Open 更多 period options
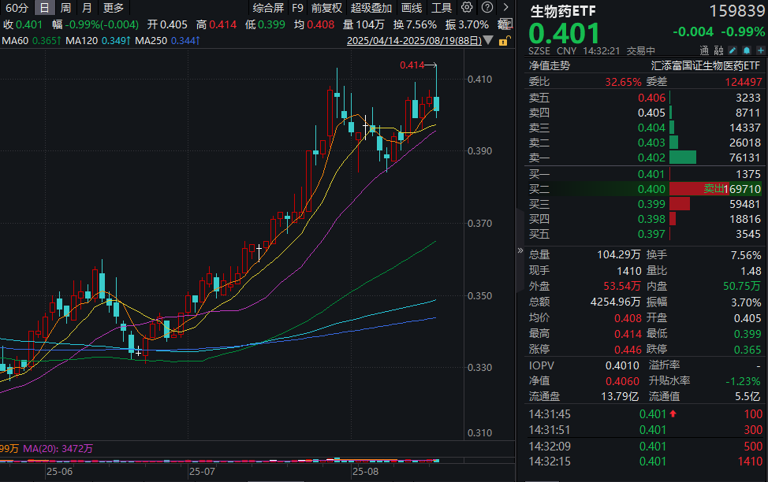The width and height of the screenshot is (768, 482). tap(114, 8)
